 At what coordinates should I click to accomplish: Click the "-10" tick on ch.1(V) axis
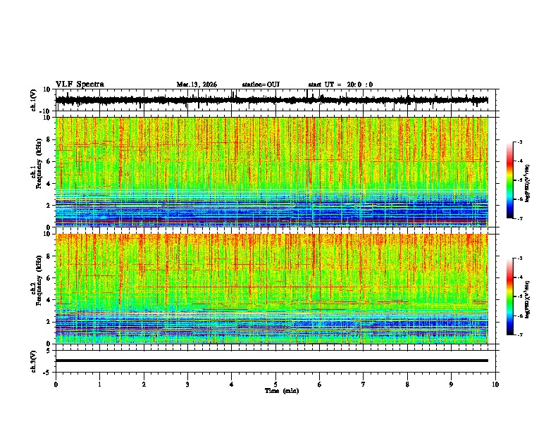point(46,111)
